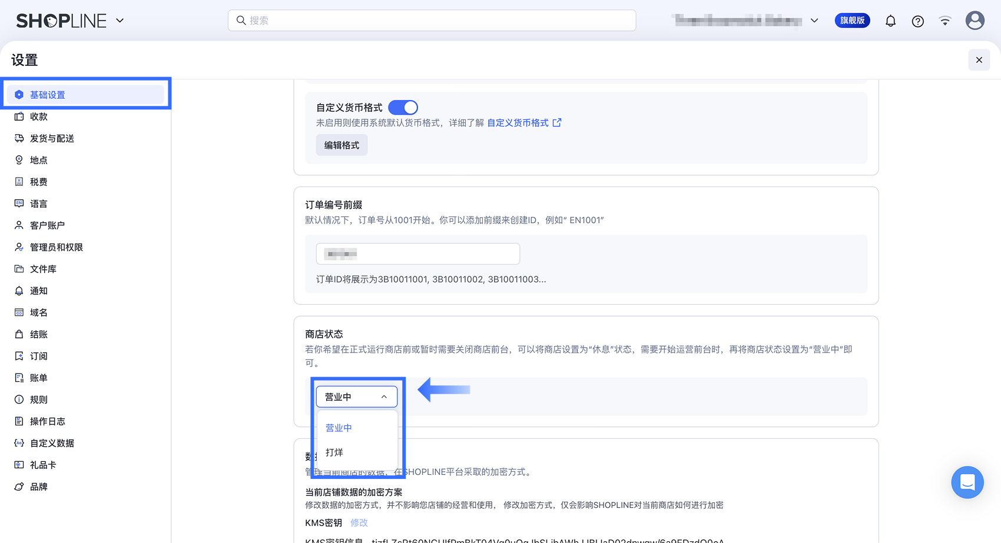
Task: Click the Wi-Fi status icon in header
Action: pos(944,21)
